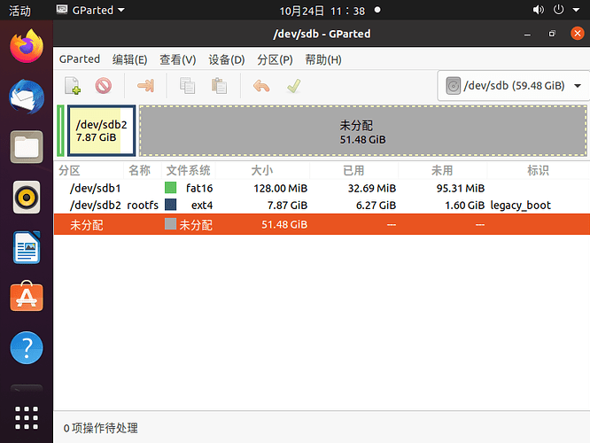Click the paste partition toolbar icon
Viewport: 590px width, 443px height.
[218, 86]
